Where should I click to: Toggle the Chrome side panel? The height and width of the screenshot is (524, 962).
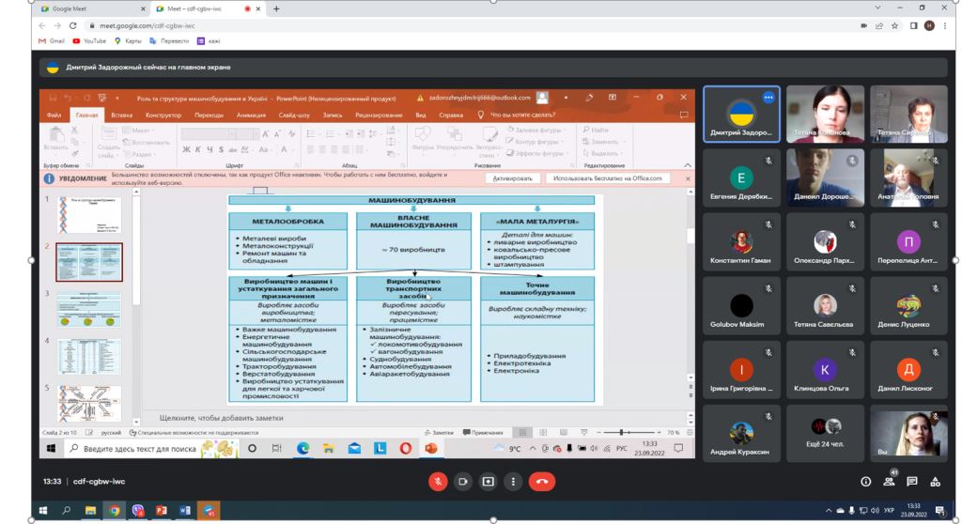913,25
